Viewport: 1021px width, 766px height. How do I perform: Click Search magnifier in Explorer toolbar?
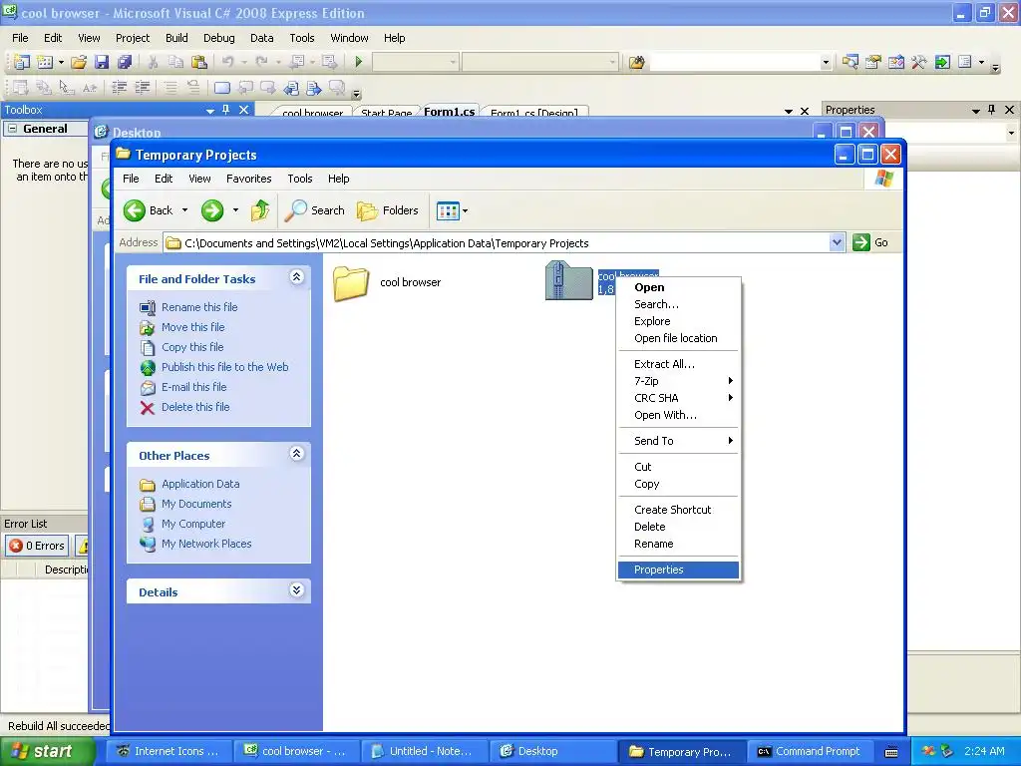coord(315,210)
